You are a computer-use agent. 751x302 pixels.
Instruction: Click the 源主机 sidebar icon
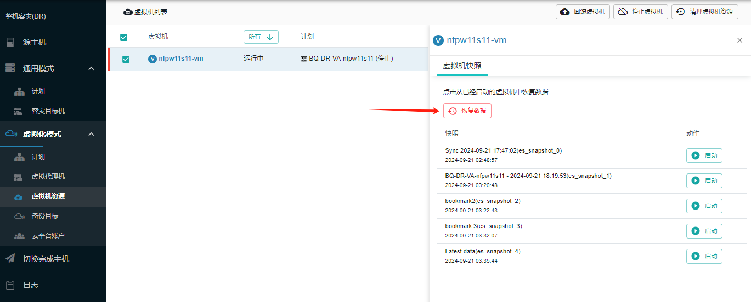[10, 42]
